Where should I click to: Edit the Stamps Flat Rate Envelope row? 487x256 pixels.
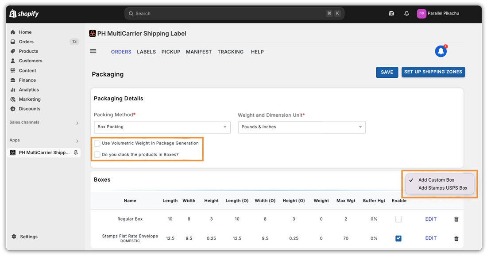coord(431,238)
